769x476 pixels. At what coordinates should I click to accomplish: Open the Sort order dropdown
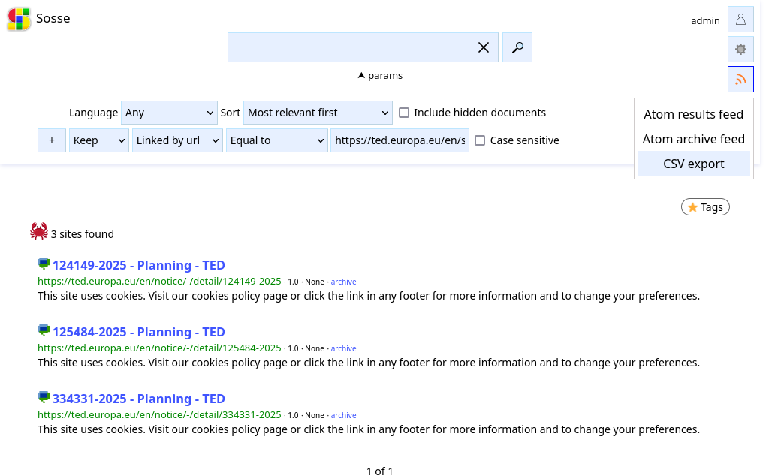318,113
